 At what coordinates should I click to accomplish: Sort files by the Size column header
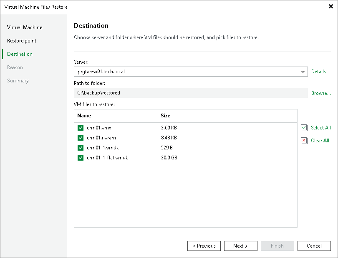click(x=166, y=115)
